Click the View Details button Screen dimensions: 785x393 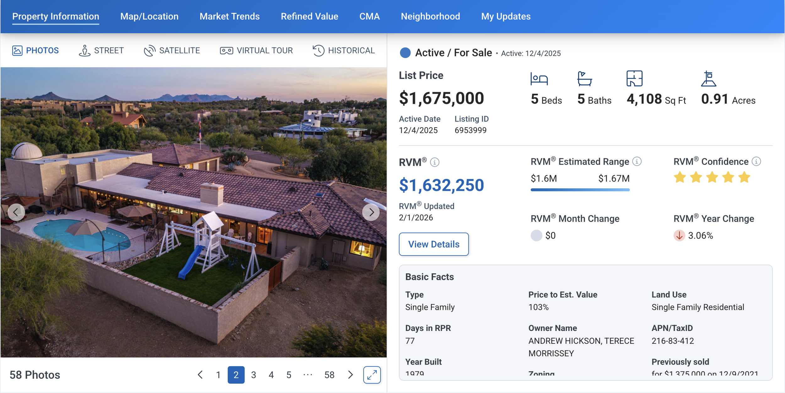coord(434,244)
